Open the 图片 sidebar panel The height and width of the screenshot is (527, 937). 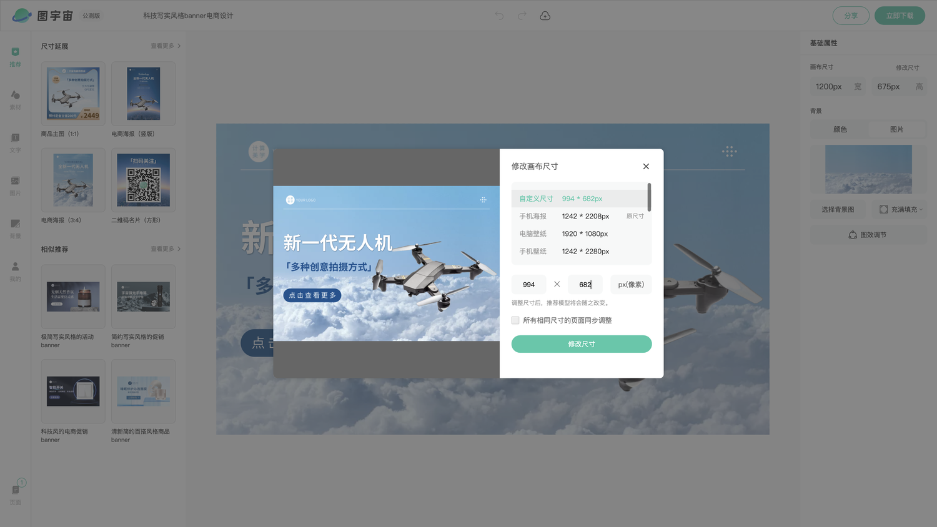coord(16,186)
